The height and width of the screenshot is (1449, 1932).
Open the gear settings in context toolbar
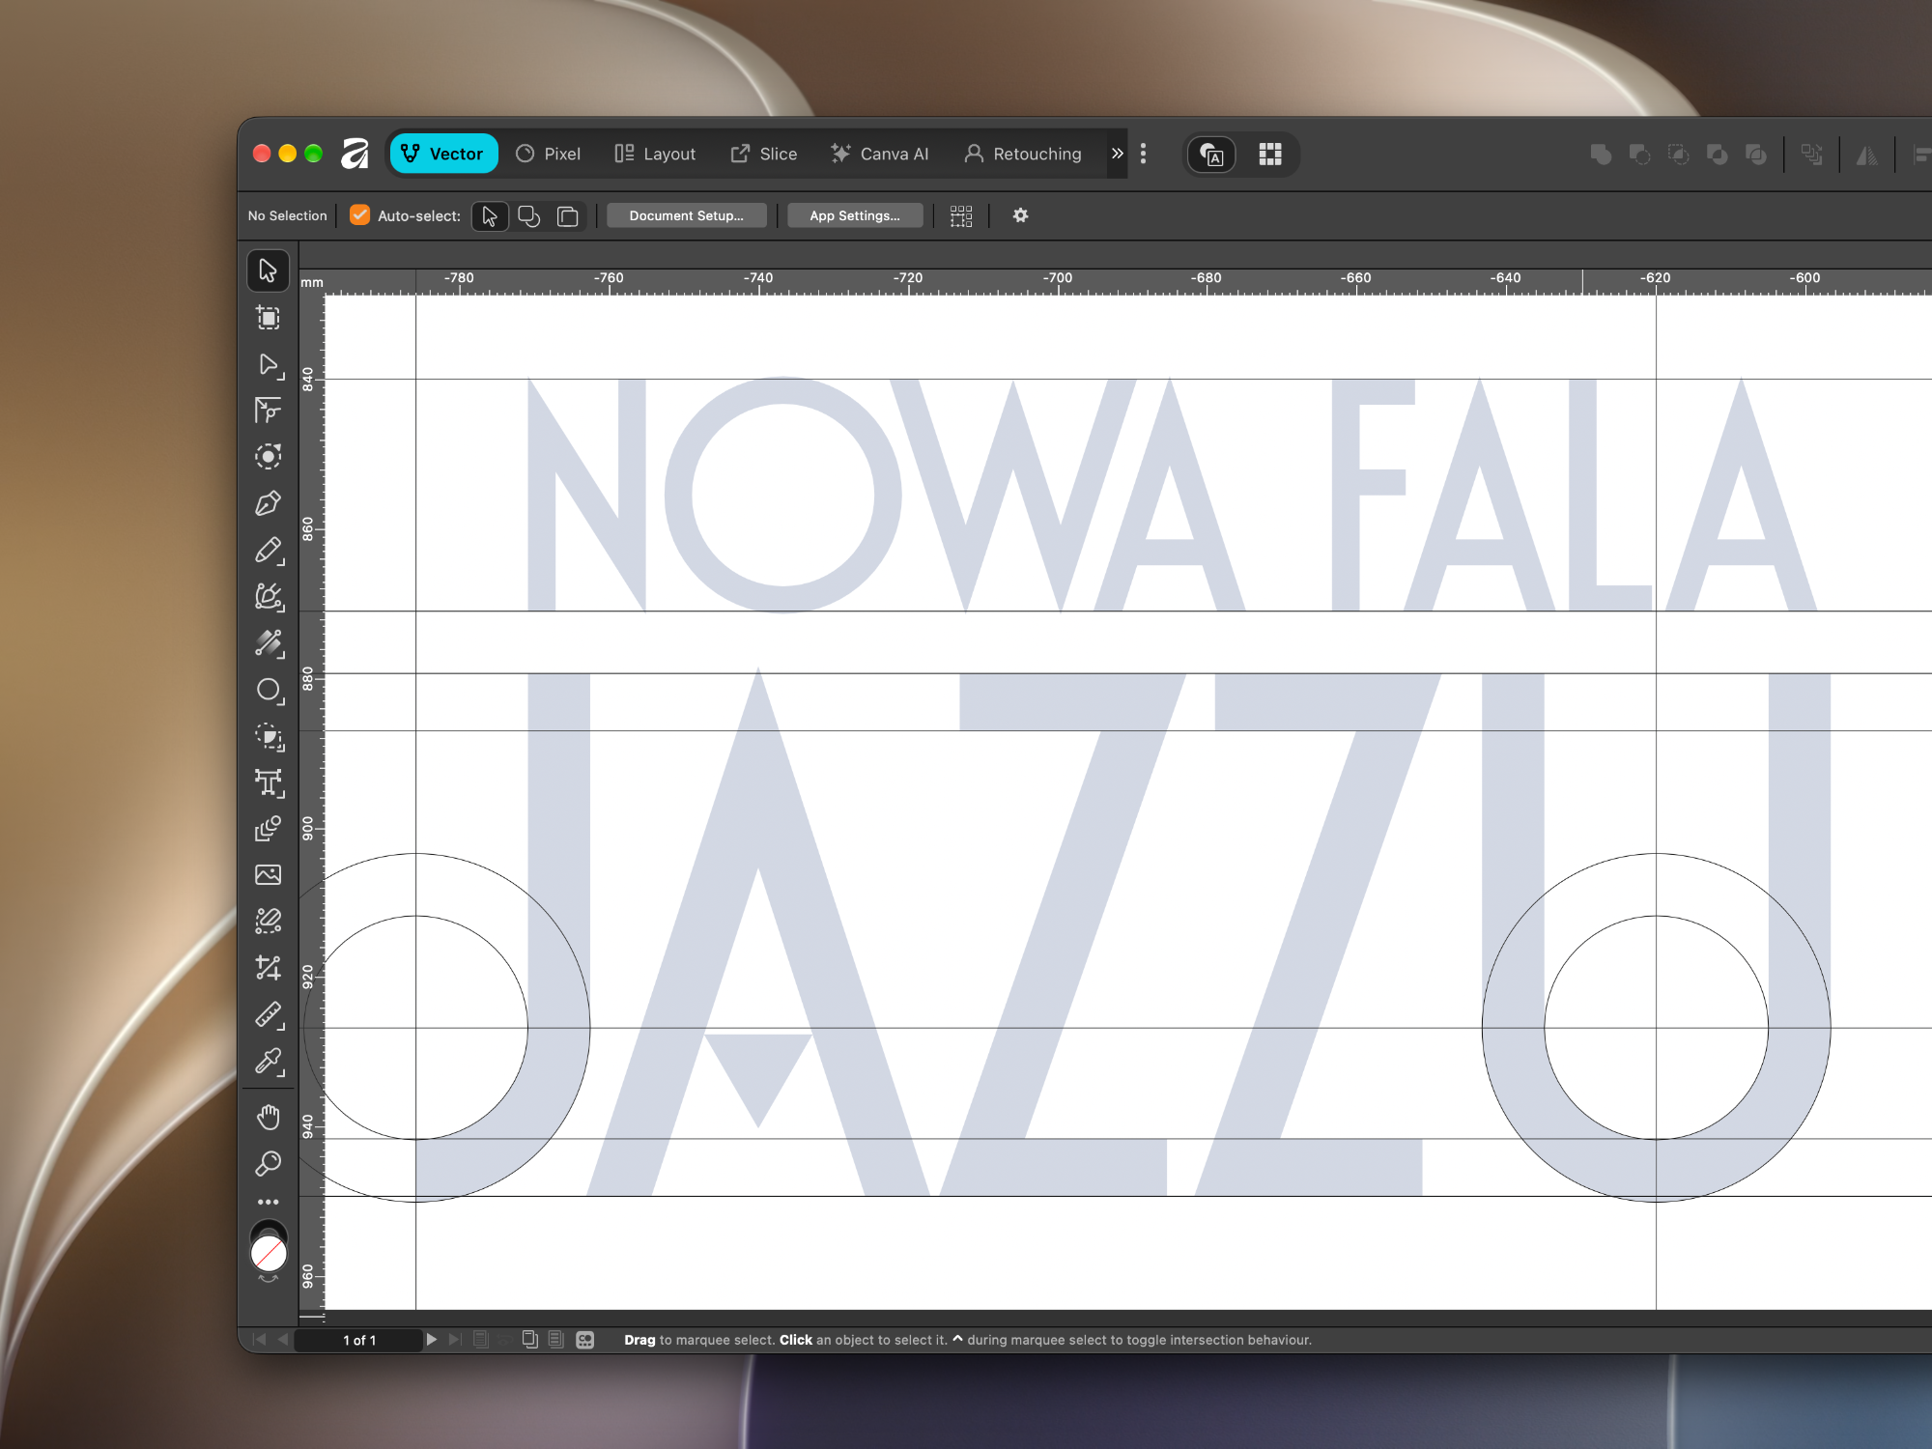click(x=1020, y=215)
